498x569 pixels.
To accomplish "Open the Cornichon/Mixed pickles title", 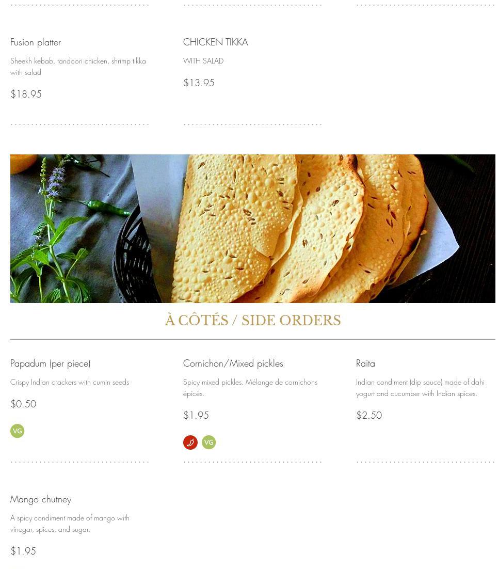I will point(233,363).
